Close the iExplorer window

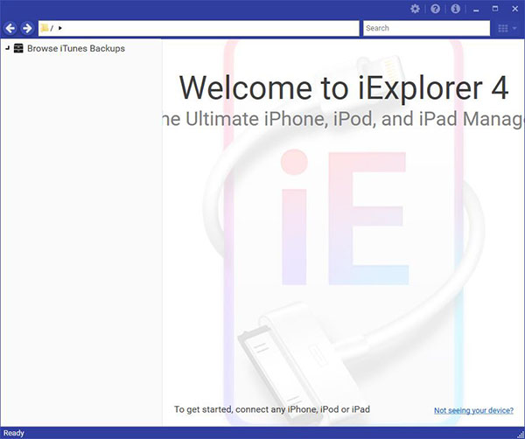[515, 9]
